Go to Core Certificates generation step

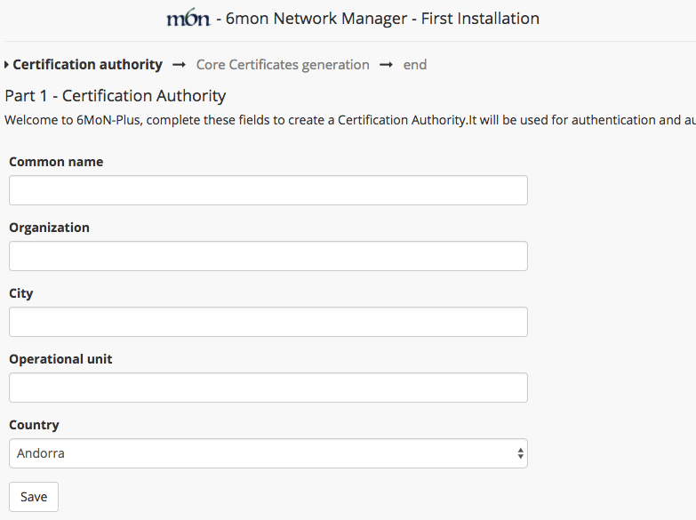[x=283, y=64]
